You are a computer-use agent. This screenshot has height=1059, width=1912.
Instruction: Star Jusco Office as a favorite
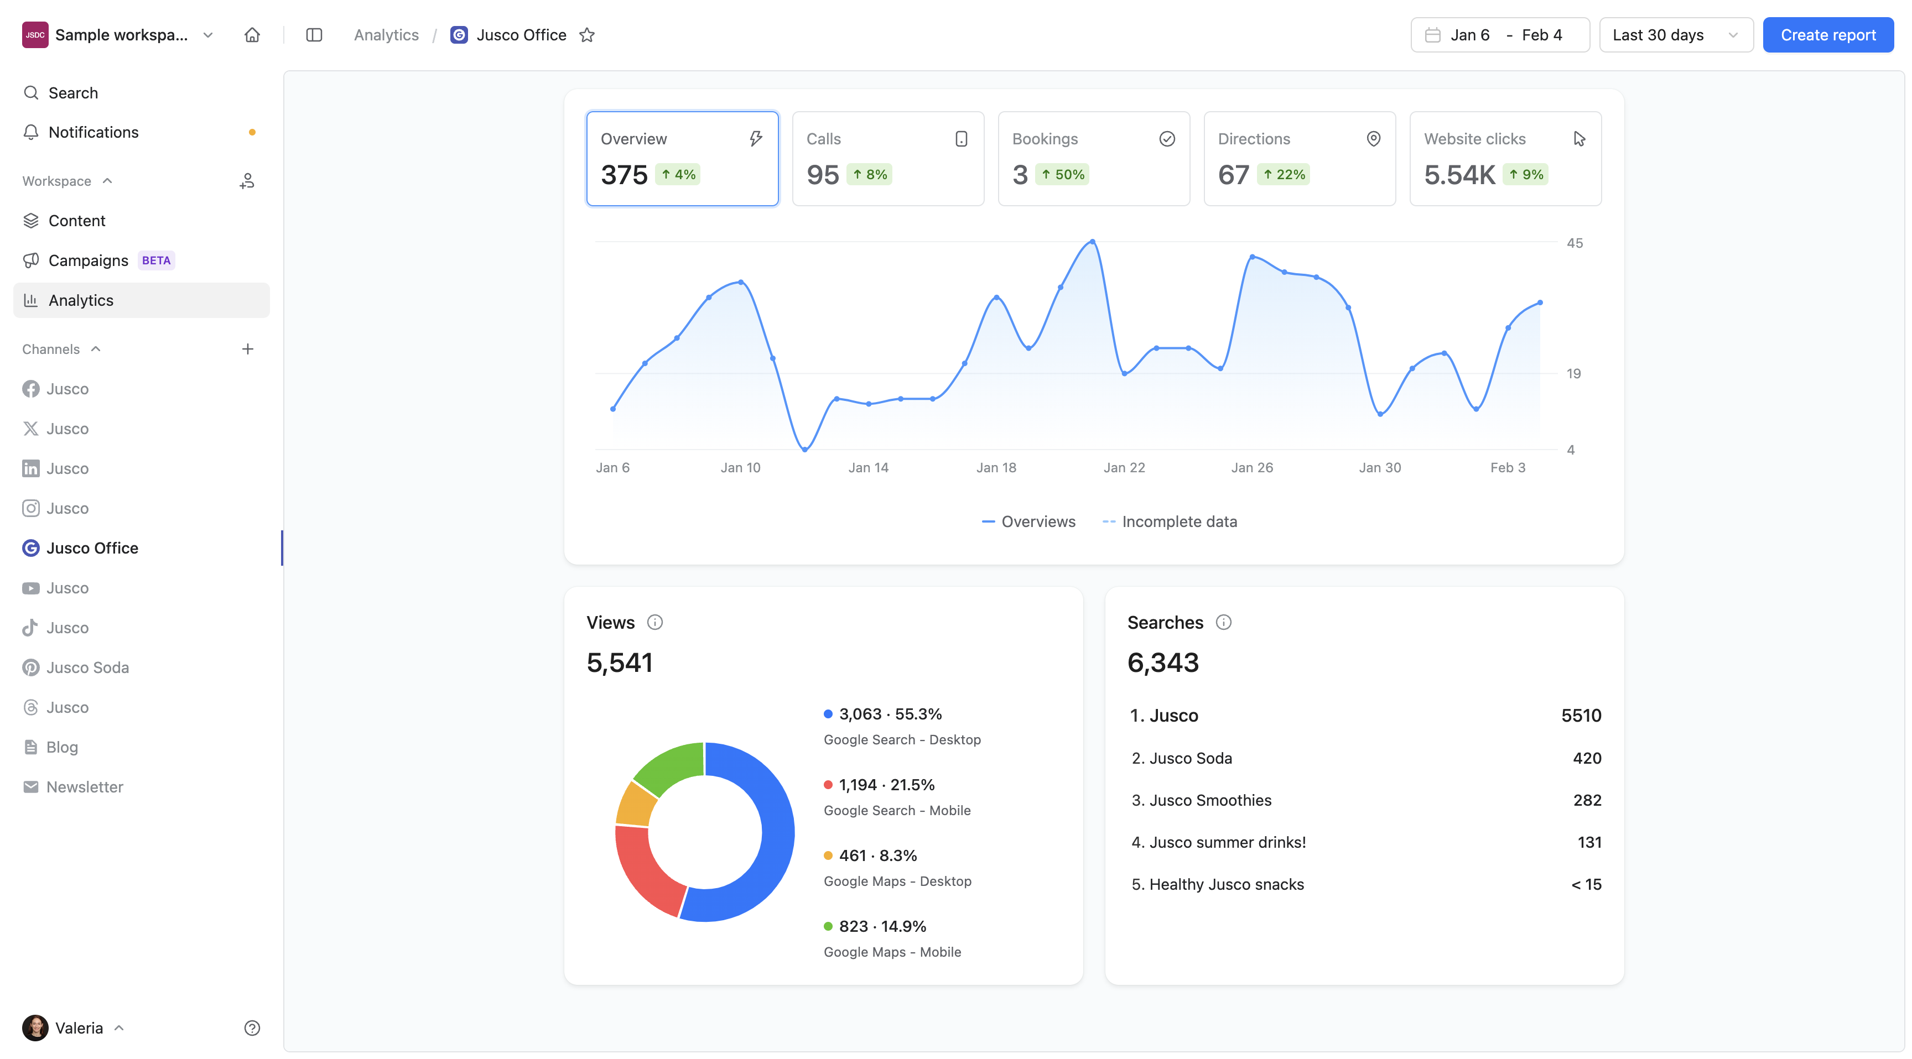pos(587,35)
